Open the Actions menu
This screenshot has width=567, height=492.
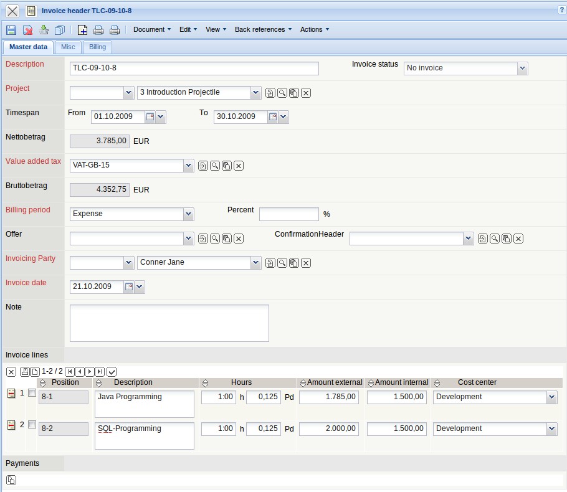coord(314,30)
